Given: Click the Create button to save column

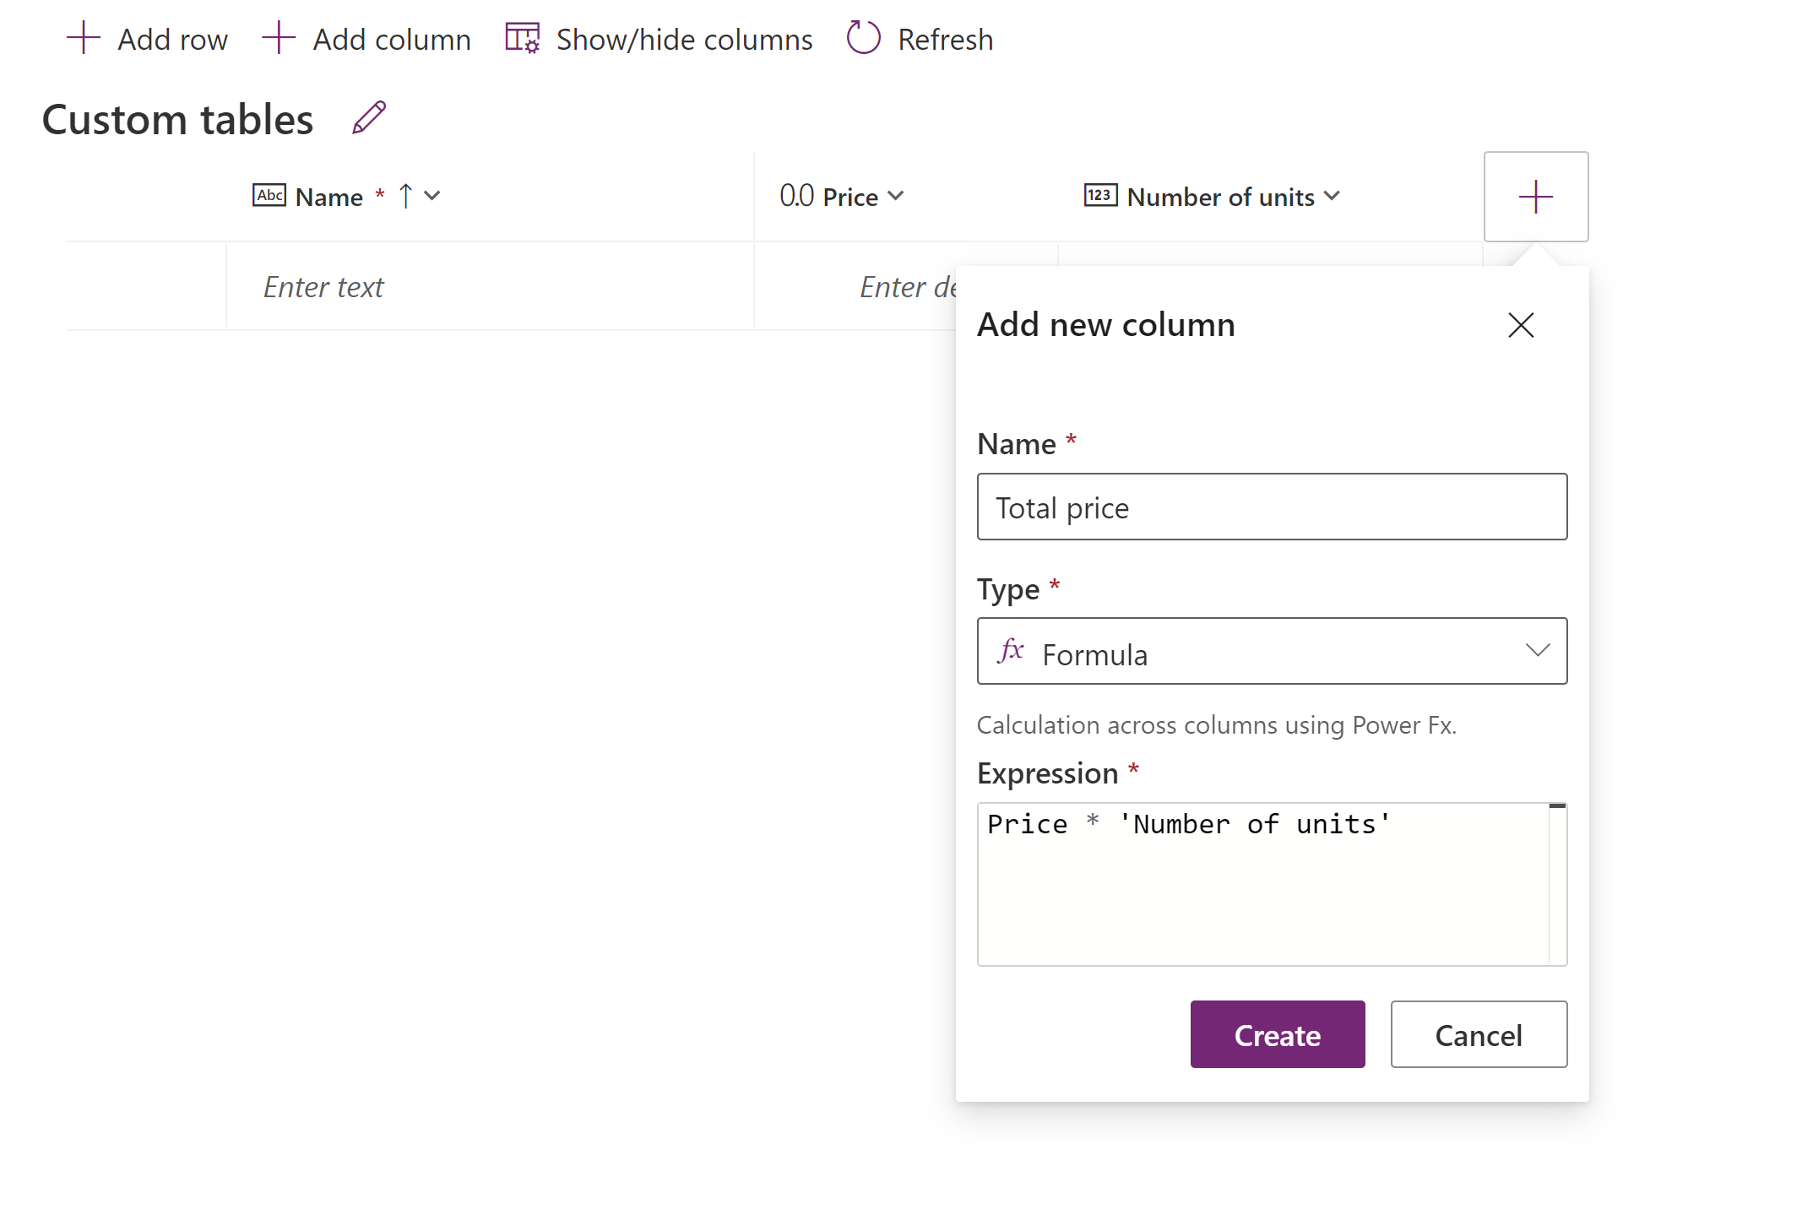Looking at the screenshot, I should [x=1277, y=1033].
